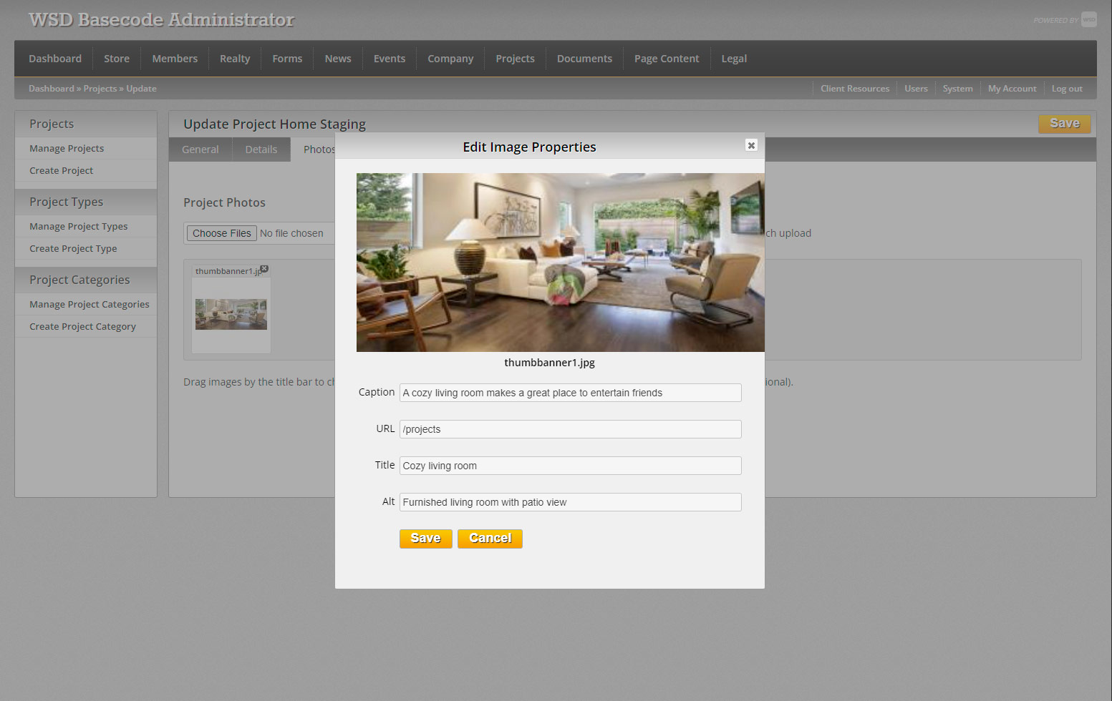Focus the URL input field

click(571, 429)
